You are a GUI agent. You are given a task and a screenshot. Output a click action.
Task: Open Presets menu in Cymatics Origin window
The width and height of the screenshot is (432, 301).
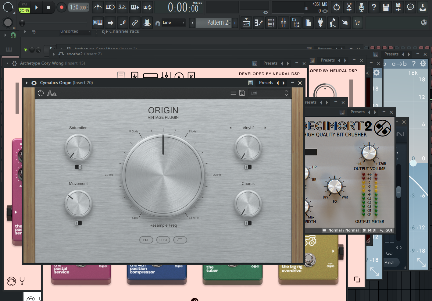266,83
